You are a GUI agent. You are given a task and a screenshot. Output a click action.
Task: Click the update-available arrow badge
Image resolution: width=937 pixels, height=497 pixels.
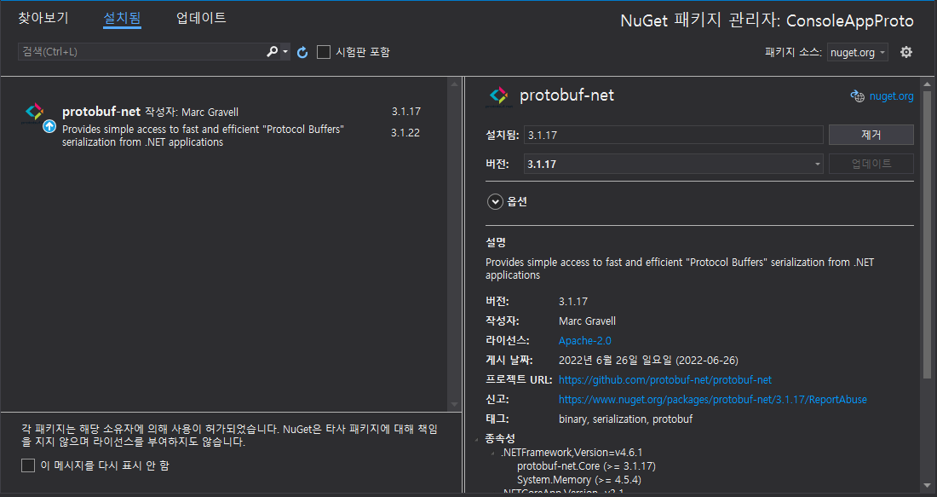click(49, 127)
